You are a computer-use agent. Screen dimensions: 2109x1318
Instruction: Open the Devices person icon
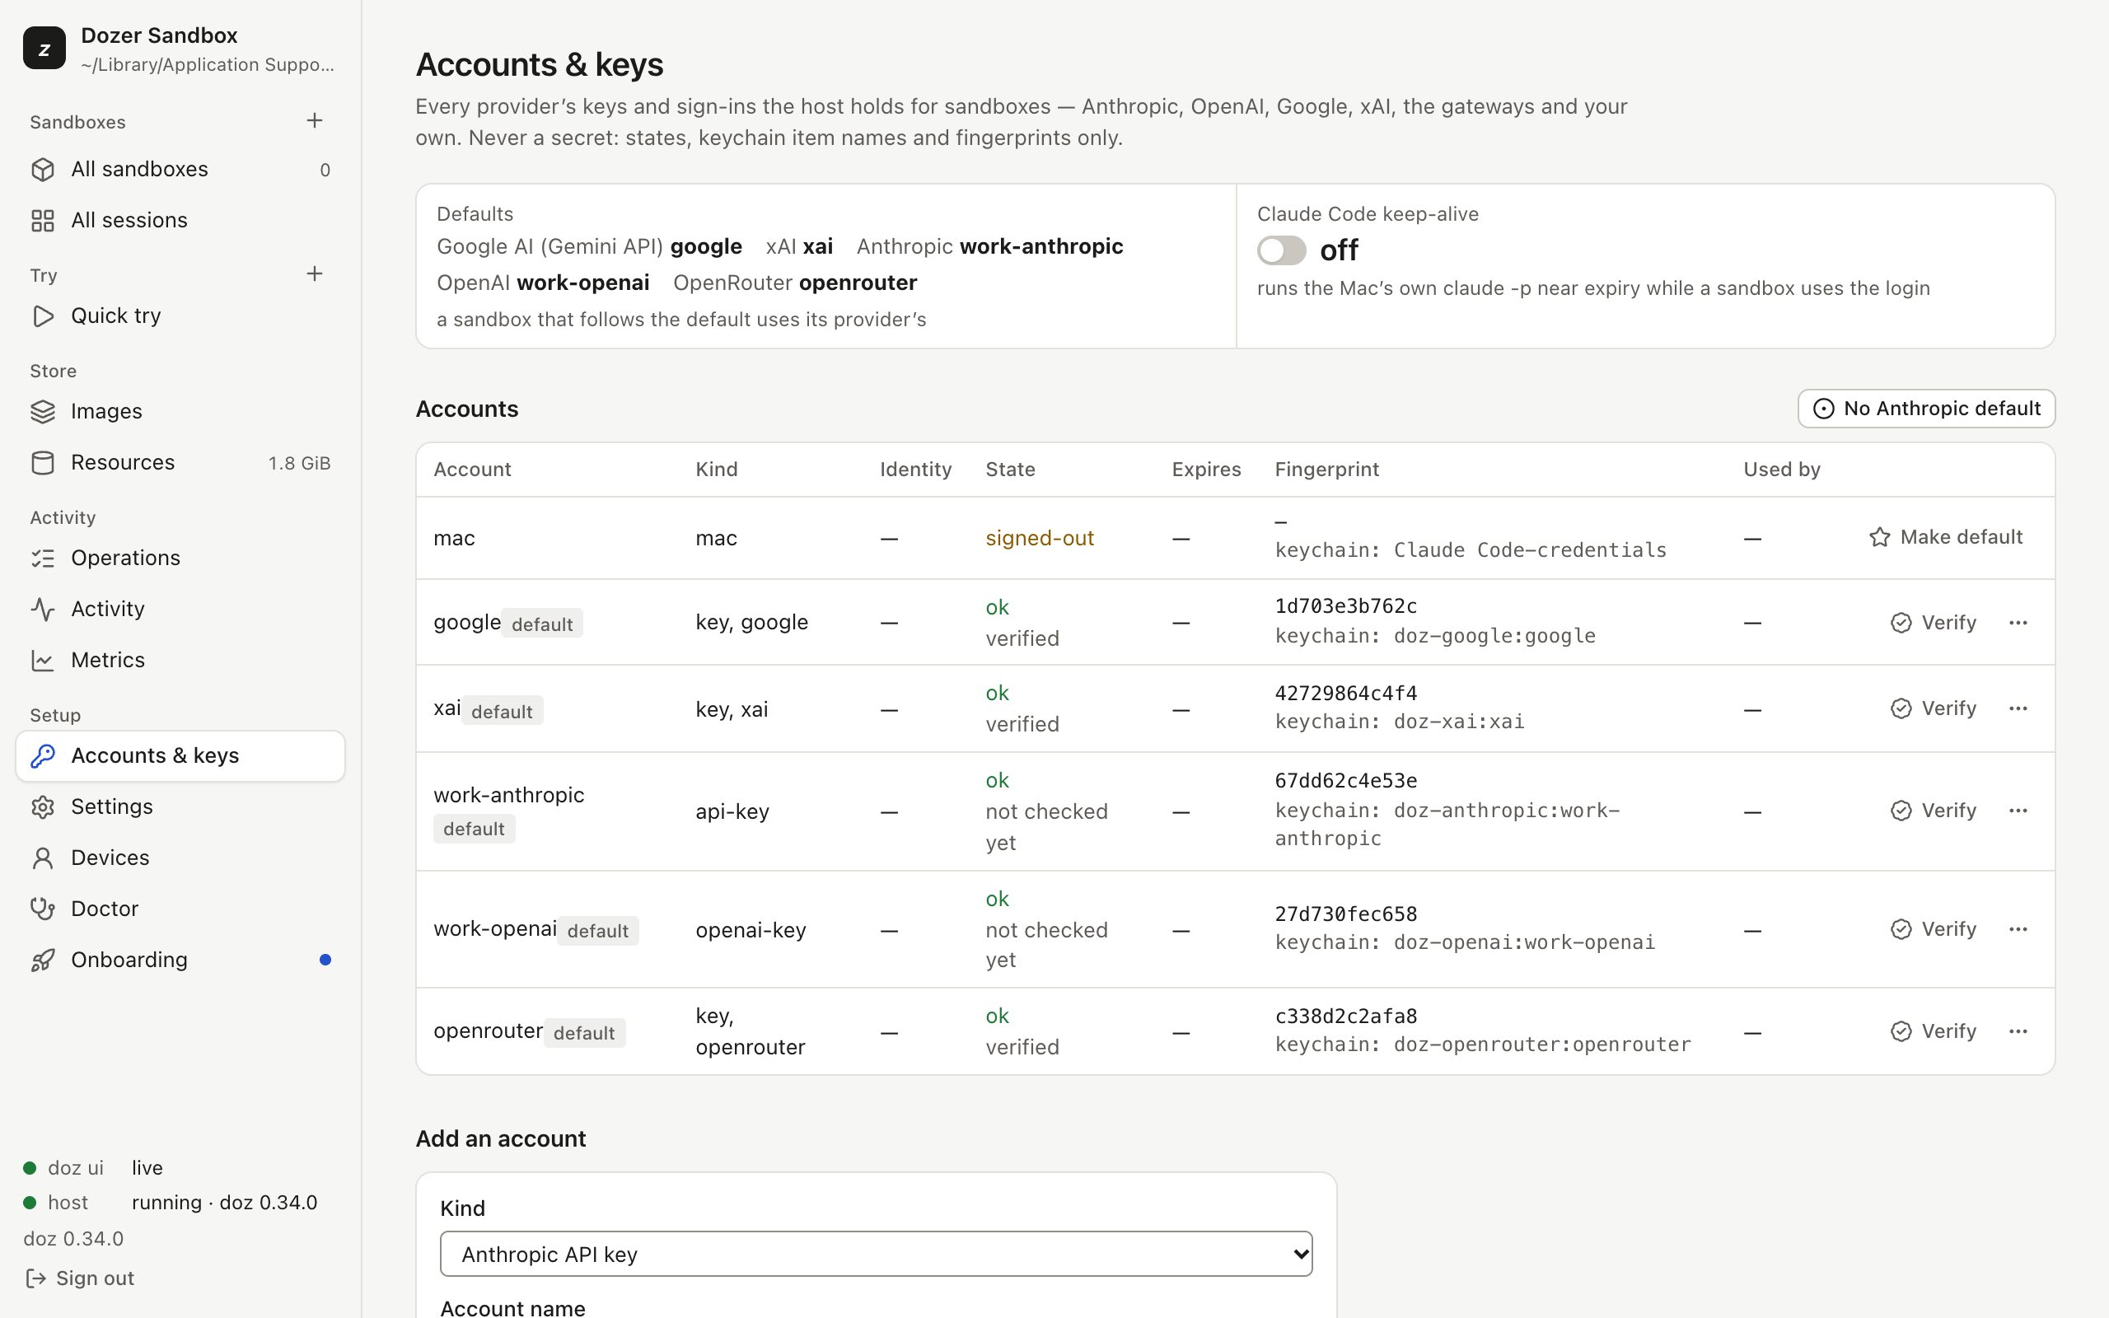43,858
